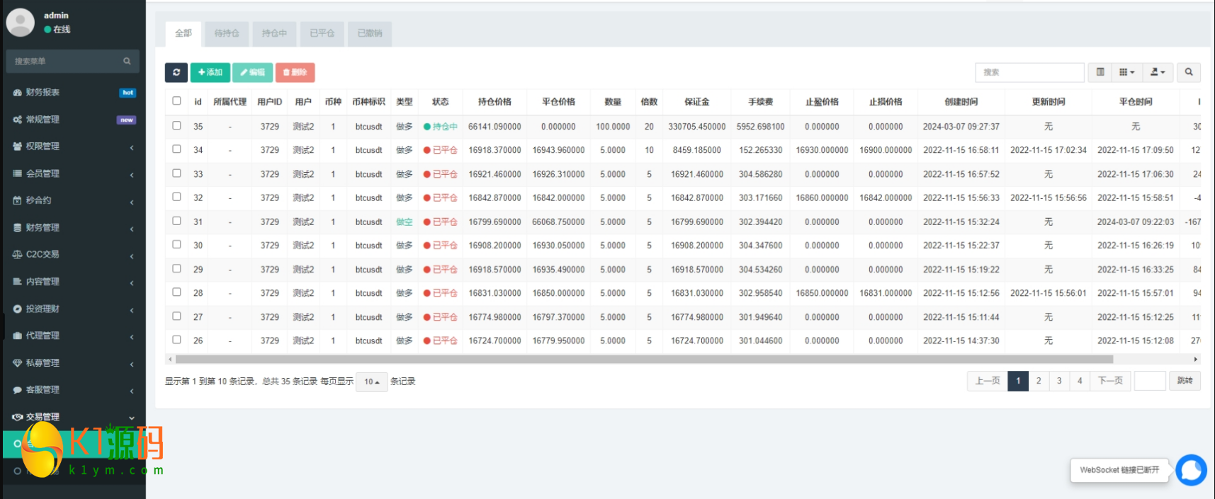1215x499 pixels.
Task: Switch to the 持仓中 tab
Action: (274, 33)
